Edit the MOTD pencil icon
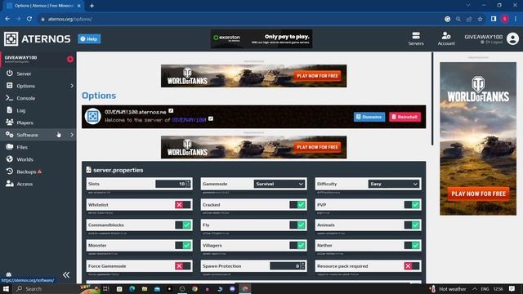 point(211,118)
